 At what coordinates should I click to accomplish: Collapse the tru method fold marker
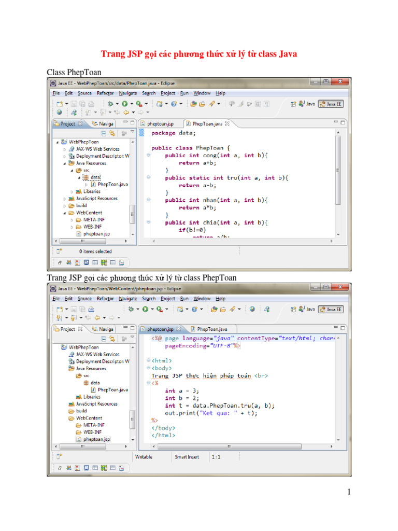148,177
